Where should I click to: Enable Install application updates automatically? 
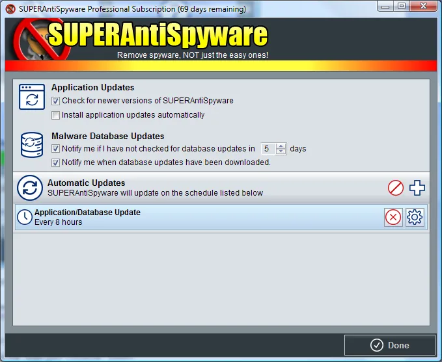[x=56, y=115]
